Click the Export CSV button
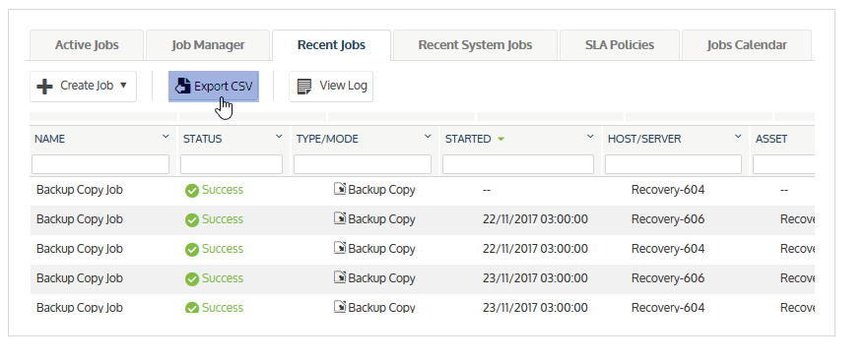The image size is (868, 362). 214,87
